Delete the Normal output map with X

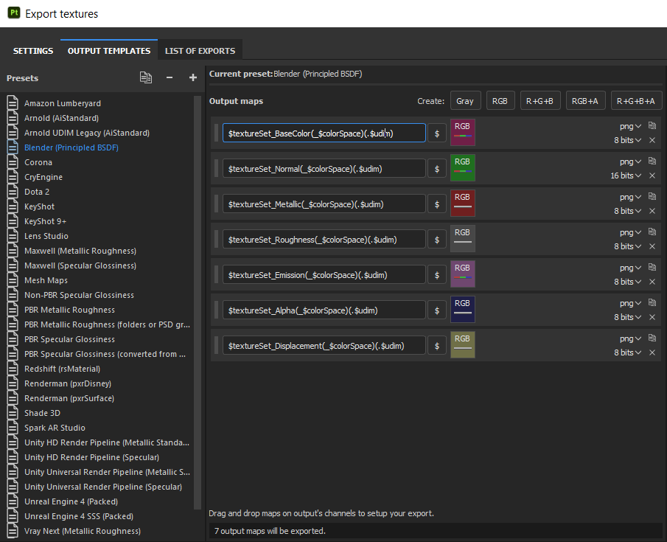(652, 176)
